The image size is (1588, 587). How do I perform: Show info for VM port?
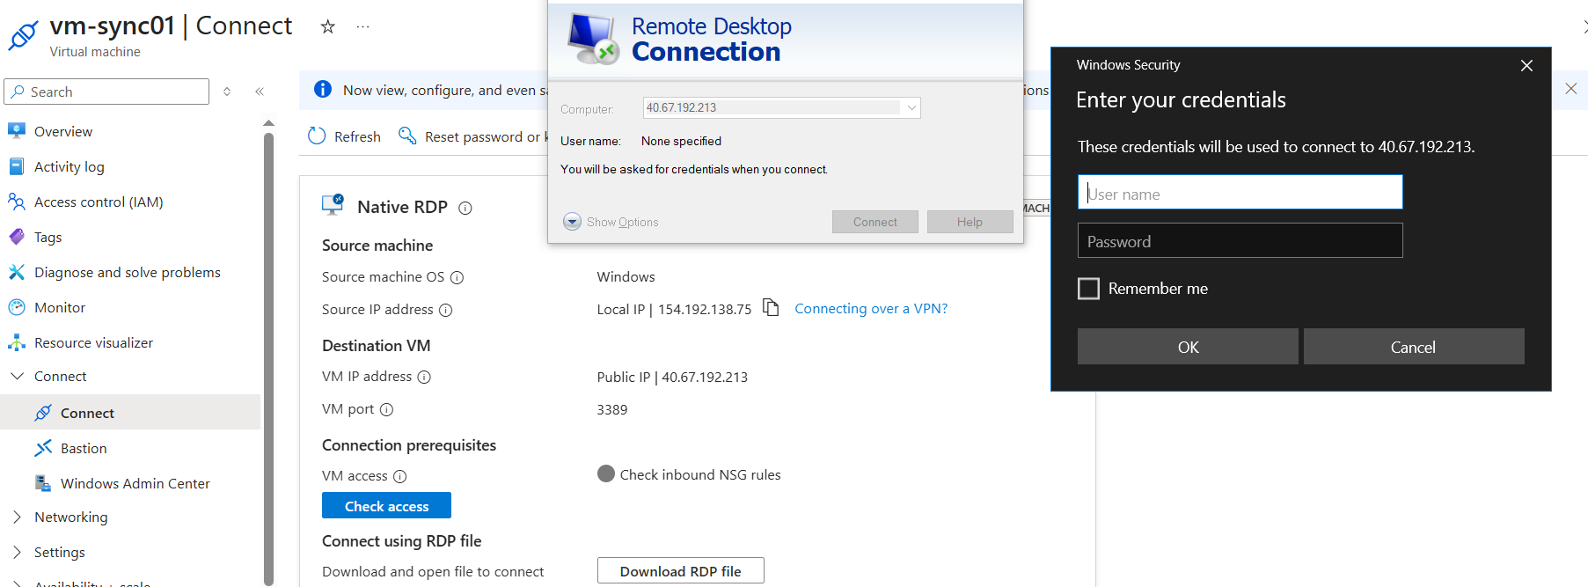(386, 409)
